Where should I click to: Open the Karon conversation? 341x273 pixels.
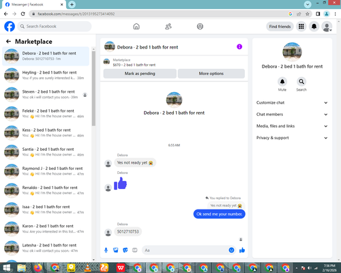pyautogui.click(x=46, y=229)
